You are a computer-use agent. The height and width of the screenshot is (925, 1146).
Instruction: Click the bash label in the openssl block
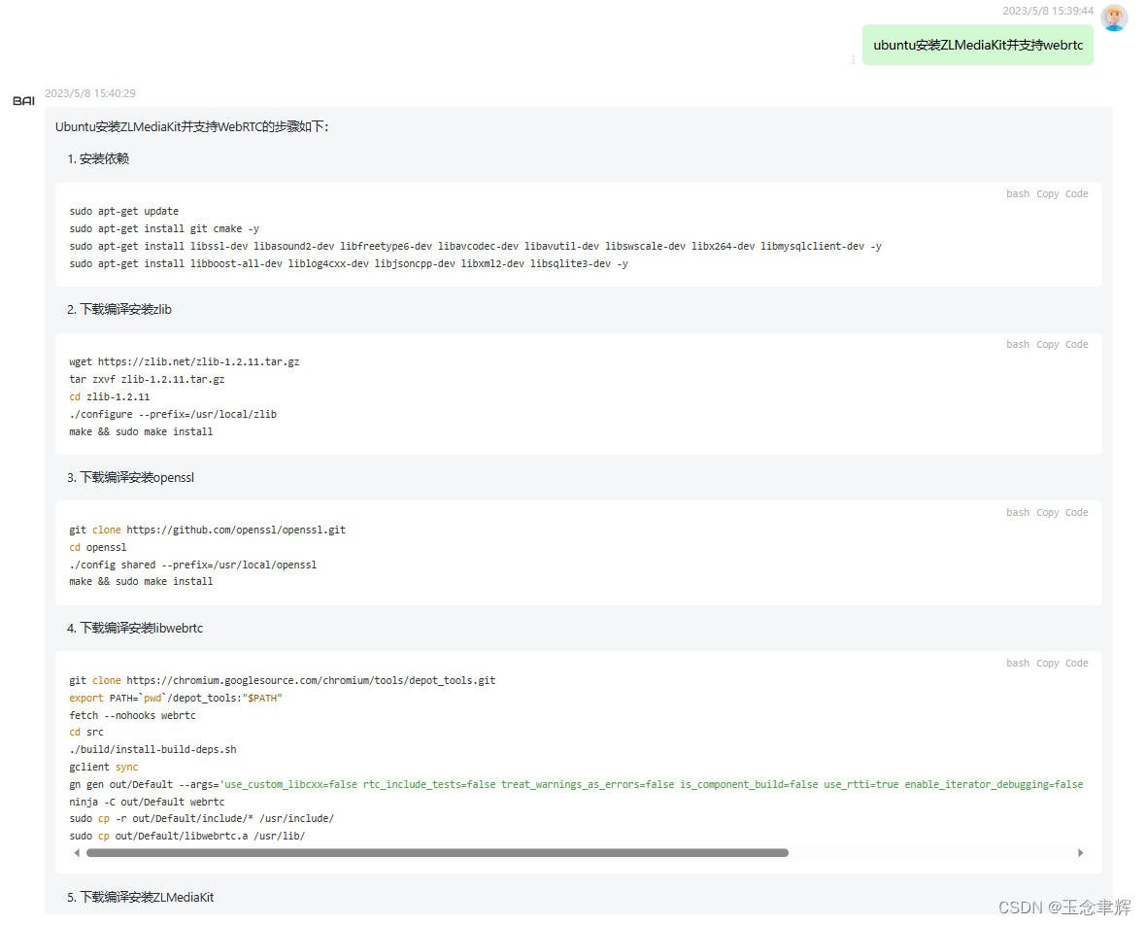pos(1018,513)
